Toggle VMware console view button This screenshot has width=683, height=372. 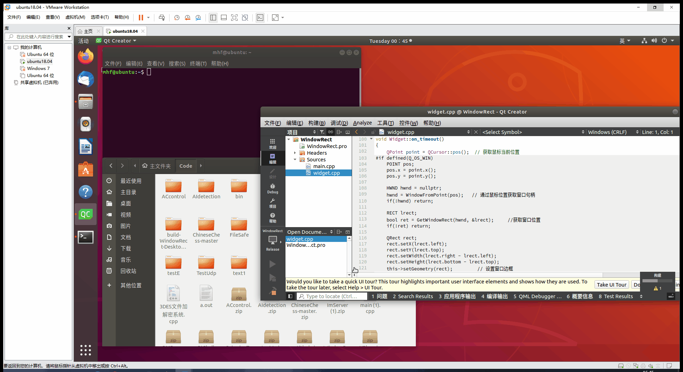[260, 17]
